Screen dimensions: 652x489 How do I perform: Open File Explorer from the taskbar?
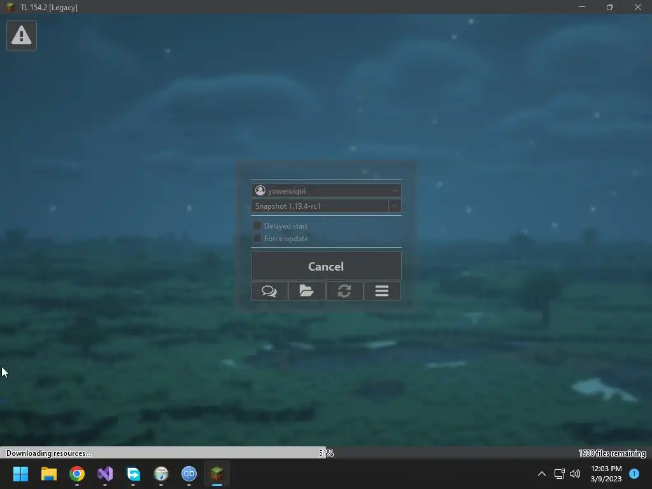(x=48, y=474)
